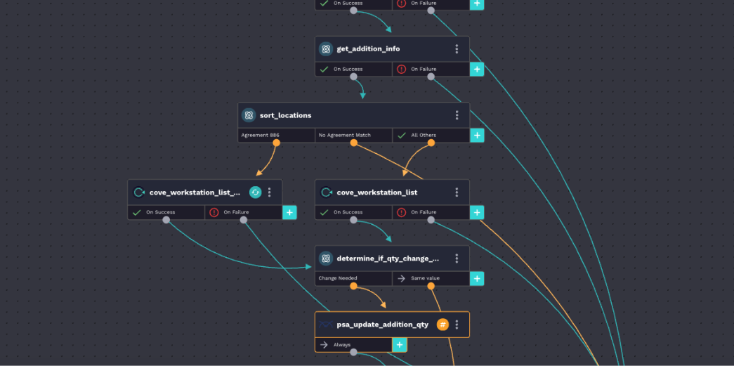Open the psa_update_addition_qty three-dot menu
This screenshot has height=366, width=734.
[457, 325]
